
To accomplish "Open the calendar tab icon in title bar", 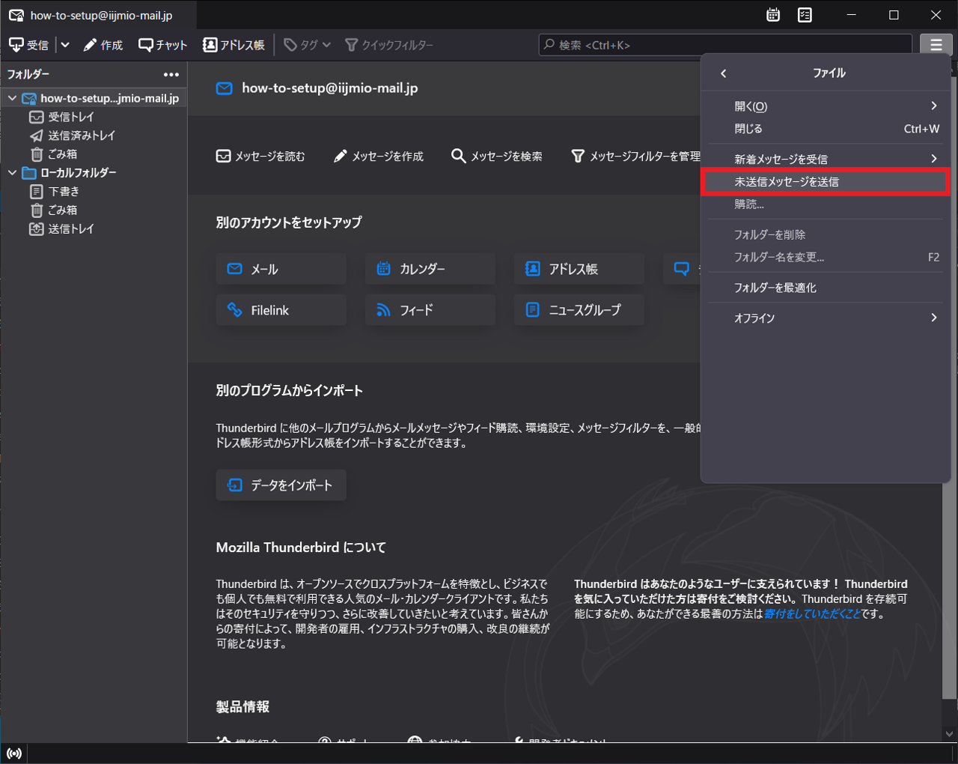I will click(x=773, y=15).
